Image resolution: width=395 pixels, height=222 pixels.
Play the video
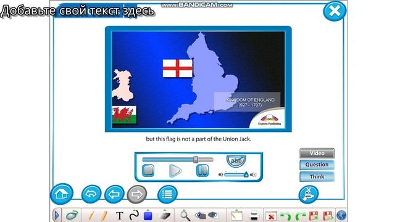pos(175,171)
